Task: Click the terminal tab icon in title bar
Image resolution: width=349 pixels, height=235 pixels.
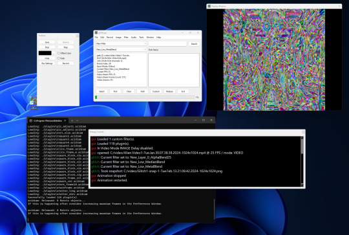Action: 31,120
